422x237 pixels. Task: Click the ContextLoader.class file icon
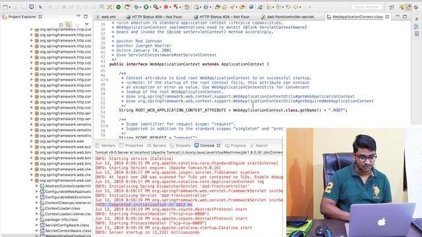pyautogui.click(x=42, y=208)
